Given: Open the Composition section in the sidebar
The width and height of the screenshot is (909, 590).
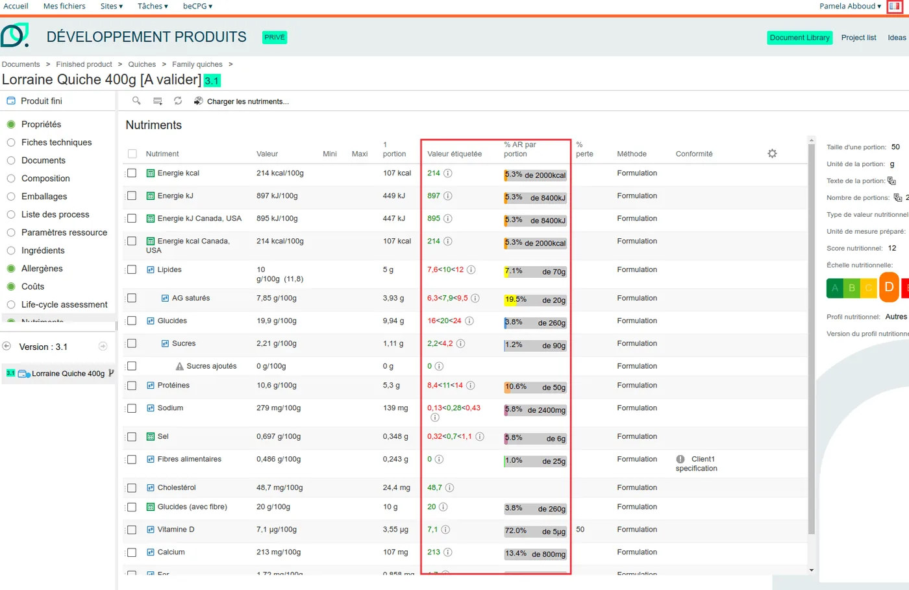Looking at the screenshot, I should 45,178.
